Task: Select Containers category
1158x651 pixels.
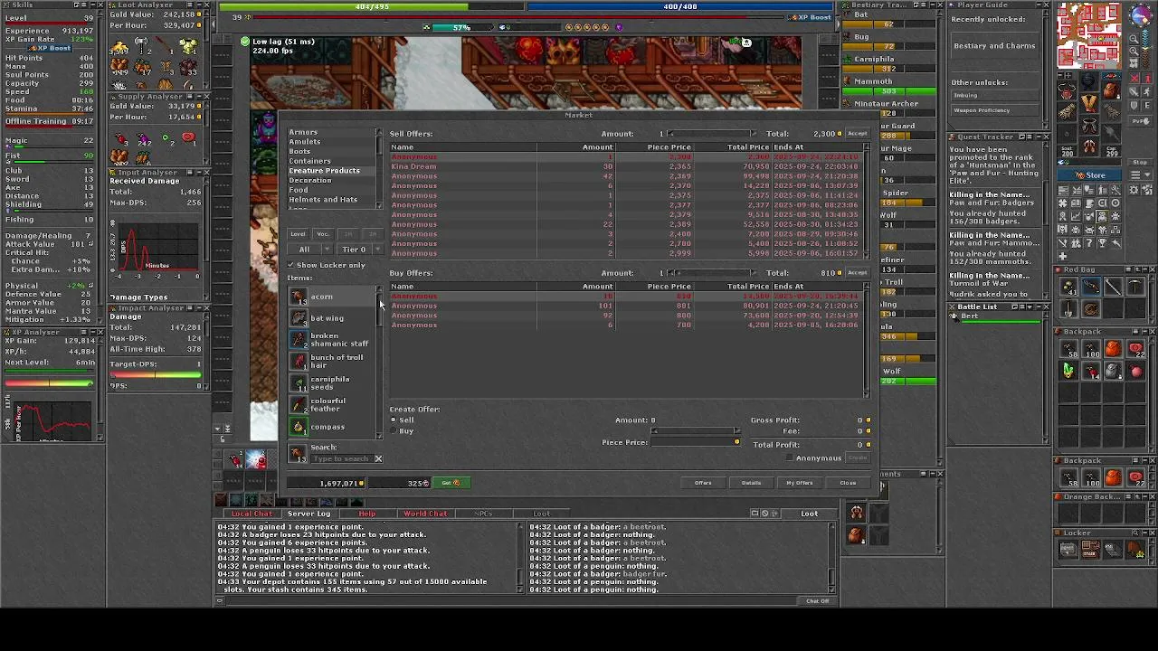Action: tap(309, 161)
